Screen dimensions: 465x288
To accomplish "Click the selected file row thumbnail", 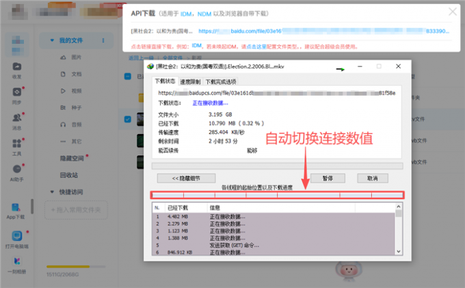I will [140, 119].
